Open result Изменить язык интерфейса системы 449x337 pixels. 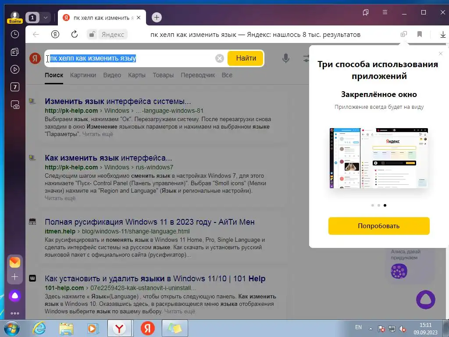118,101
